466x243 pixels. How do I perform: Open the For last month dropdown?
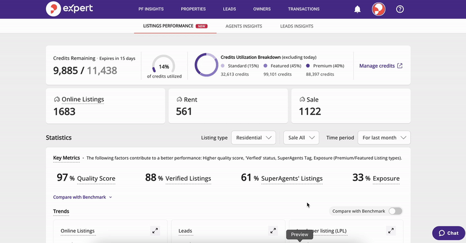384,138
